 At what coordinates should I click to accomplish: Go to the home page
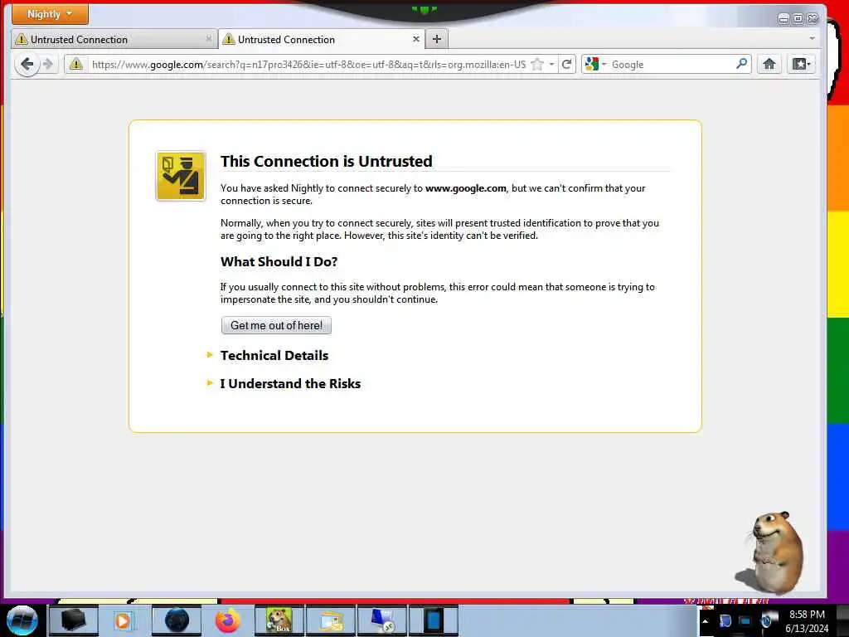point(769,64)
